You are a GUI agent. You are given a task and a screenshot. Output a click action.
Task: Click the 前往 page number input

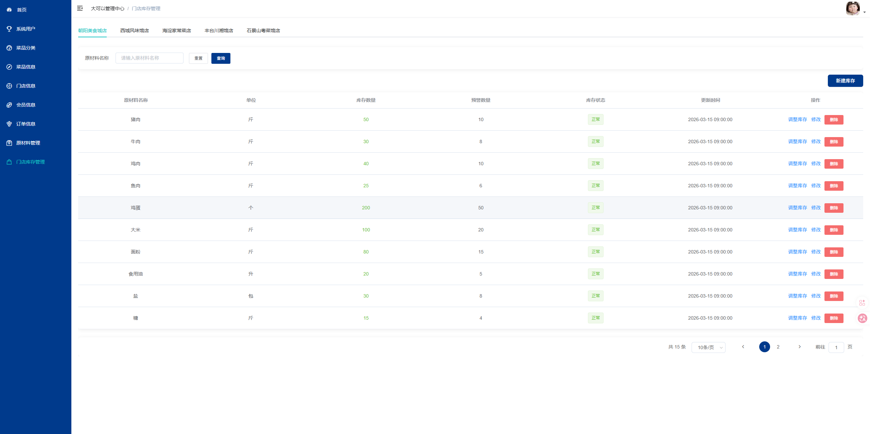836,347
